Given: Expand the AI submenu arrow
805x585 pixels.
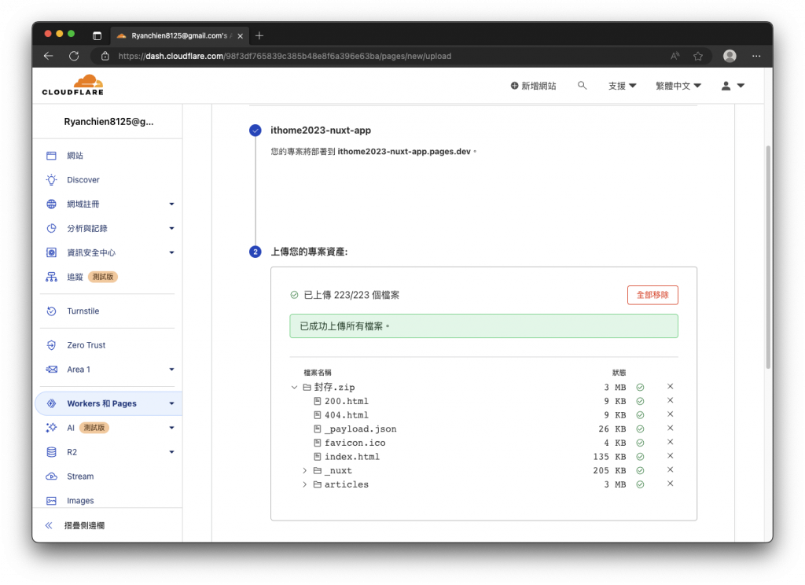Looking at the screenshot, I should point(171,427).
